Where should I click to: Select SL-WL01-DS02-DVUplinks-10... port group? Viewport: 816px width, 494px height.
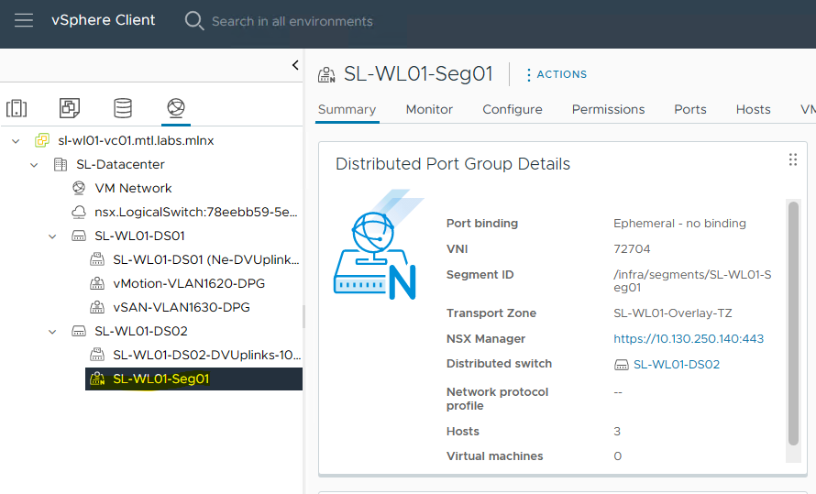(207, 355)
